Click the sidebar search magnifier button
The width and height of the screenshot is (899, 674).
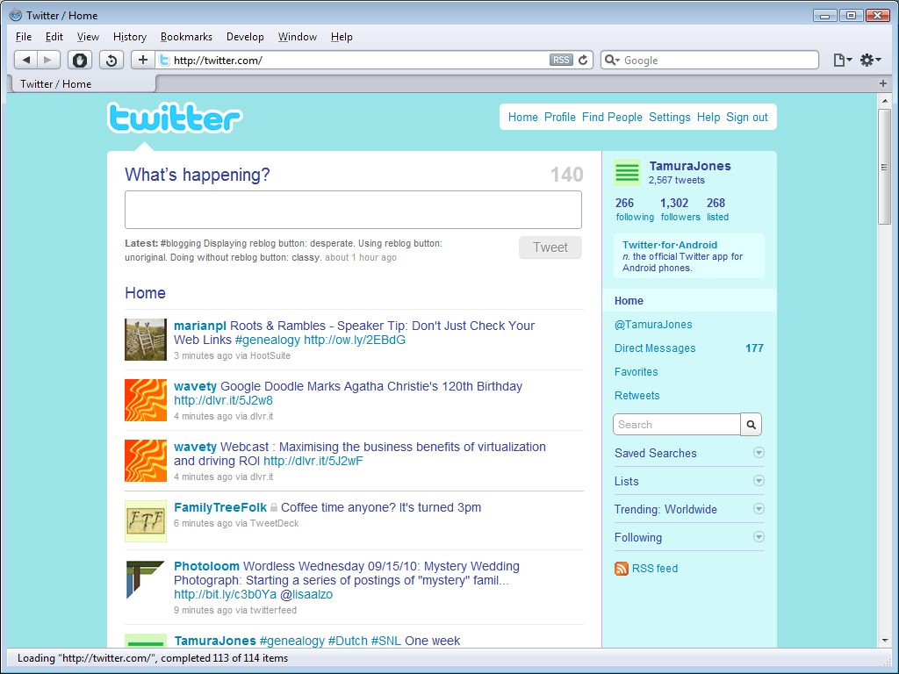(752, 425)
